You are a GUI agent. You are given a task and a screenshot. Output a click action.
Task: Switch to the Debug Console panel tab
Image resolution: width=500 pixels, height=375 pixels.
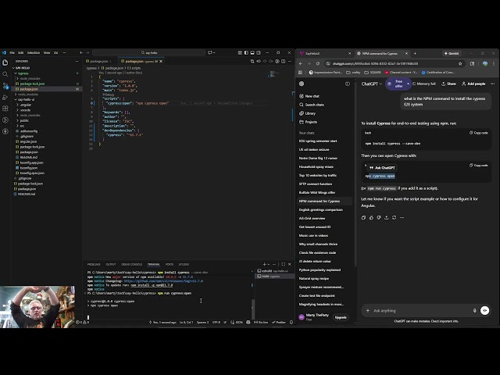[131, 264]
